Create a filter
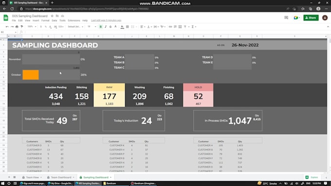The image size is (331, 186). coord(185,27)
